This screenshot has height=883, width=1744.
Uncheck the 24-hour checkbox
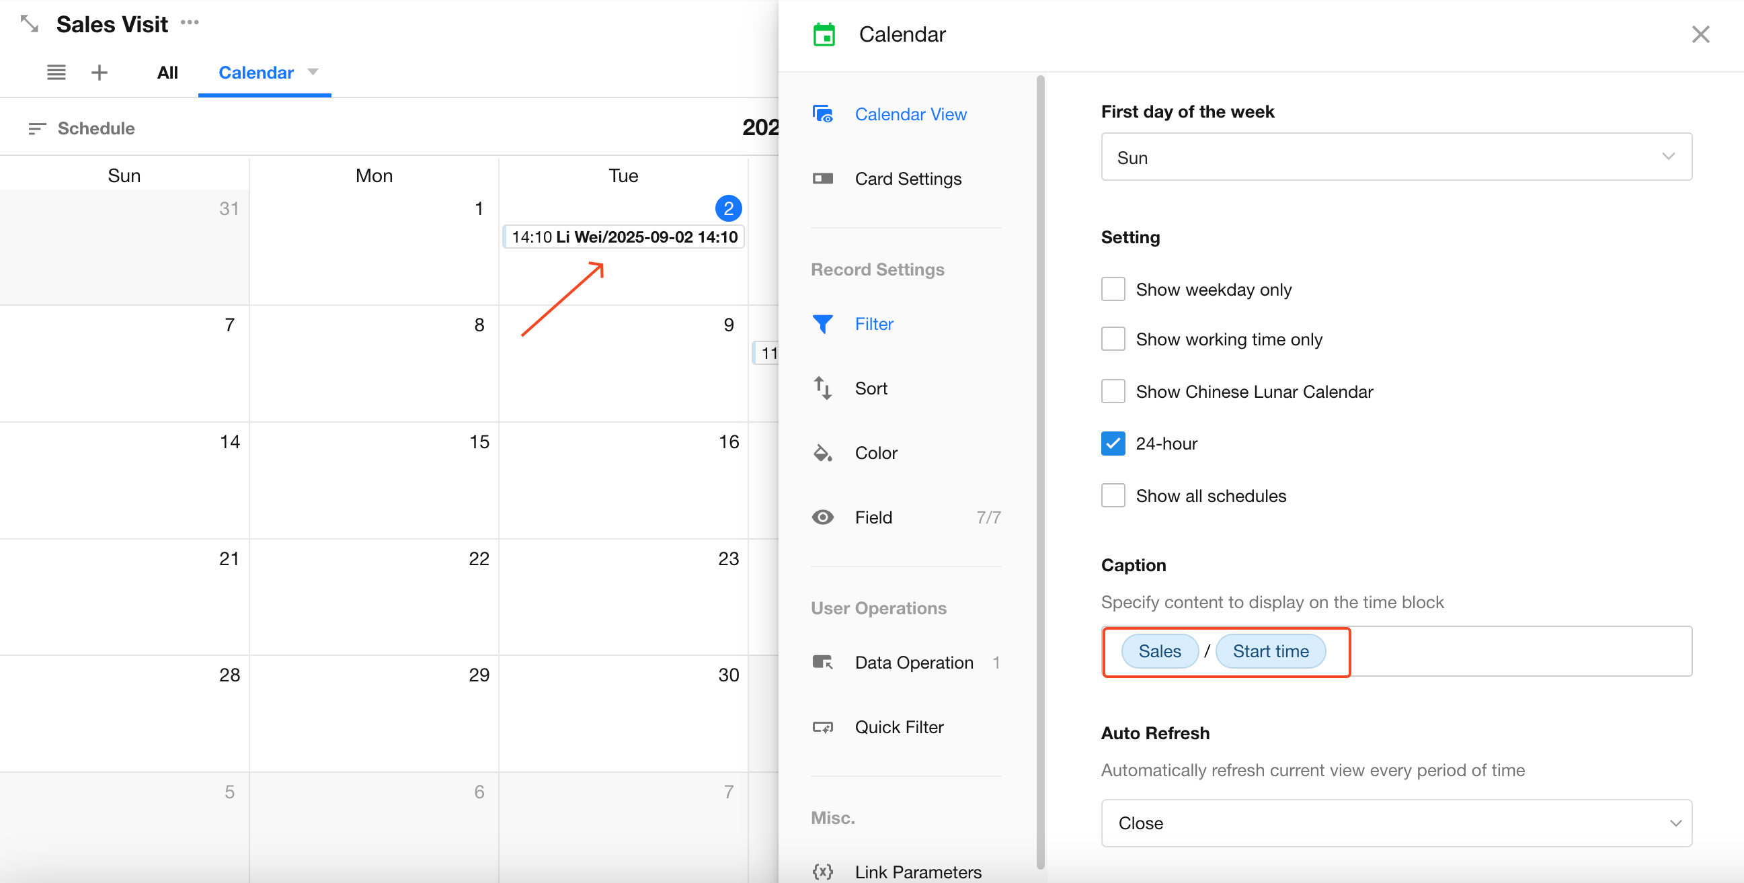pos(1112,444)
